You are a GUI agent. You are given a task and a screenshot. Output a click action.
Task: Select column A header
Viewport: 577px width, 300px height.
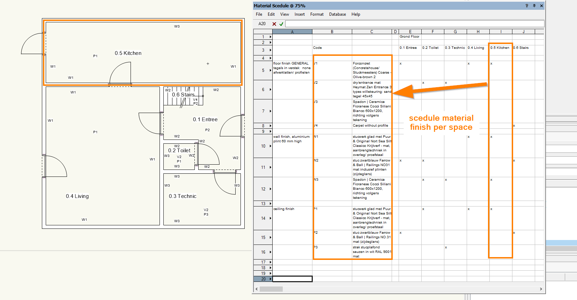(x=292, y=32)
